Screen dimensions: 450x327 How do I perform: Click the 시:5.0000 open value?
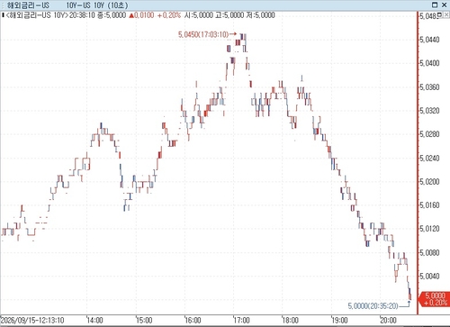198,15
